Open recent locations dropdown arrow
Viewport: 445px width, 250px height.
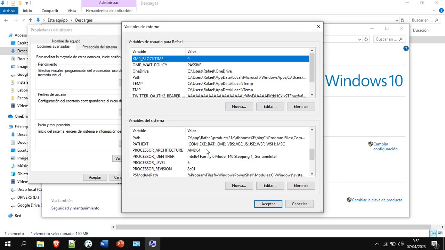(x=24, y=20)
